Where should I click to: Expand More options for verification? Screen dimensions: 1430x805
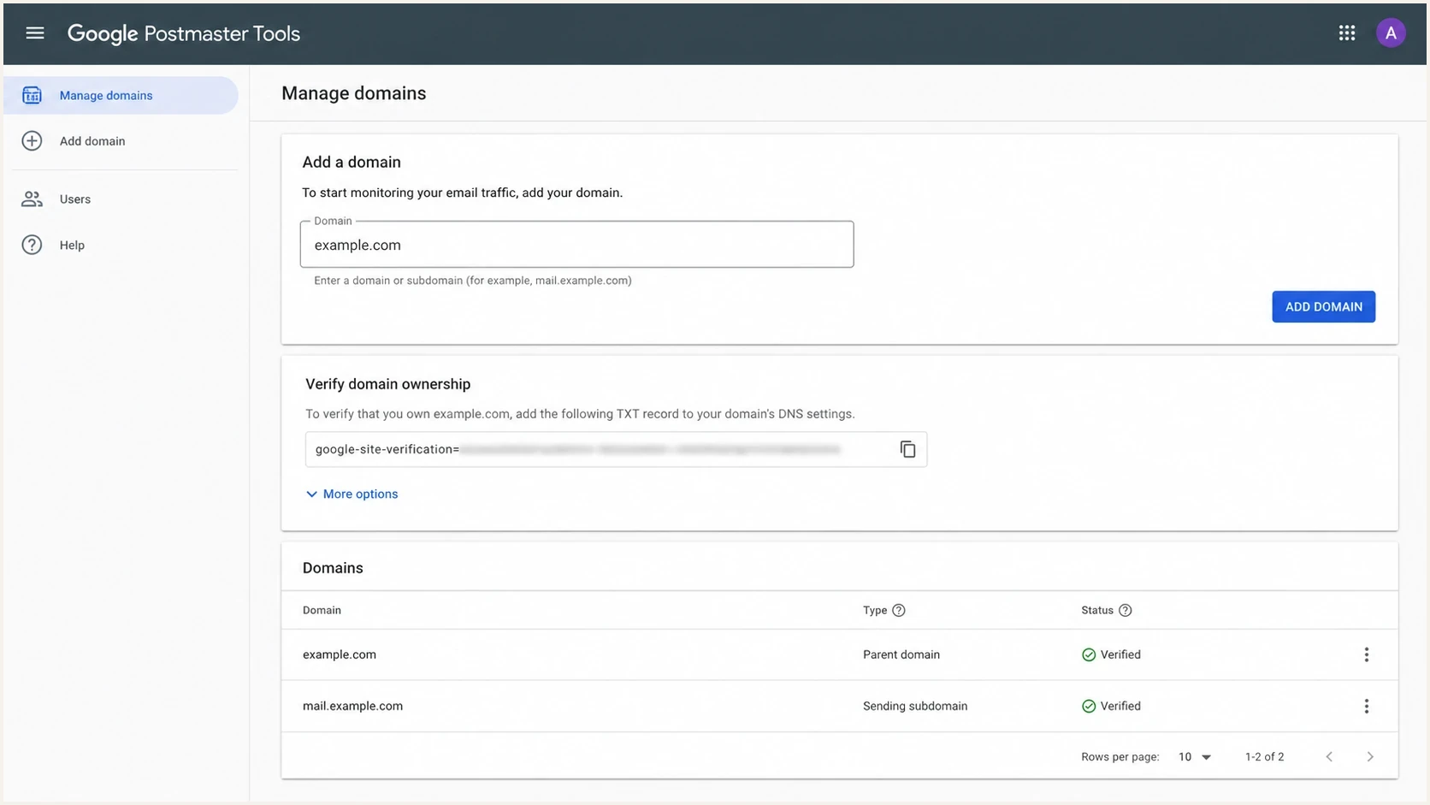352,494
